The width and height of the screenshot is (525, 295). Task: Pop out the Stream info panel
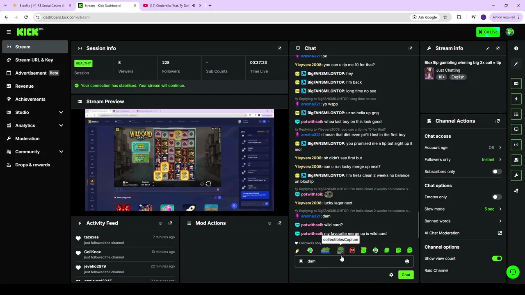point(498,48)
